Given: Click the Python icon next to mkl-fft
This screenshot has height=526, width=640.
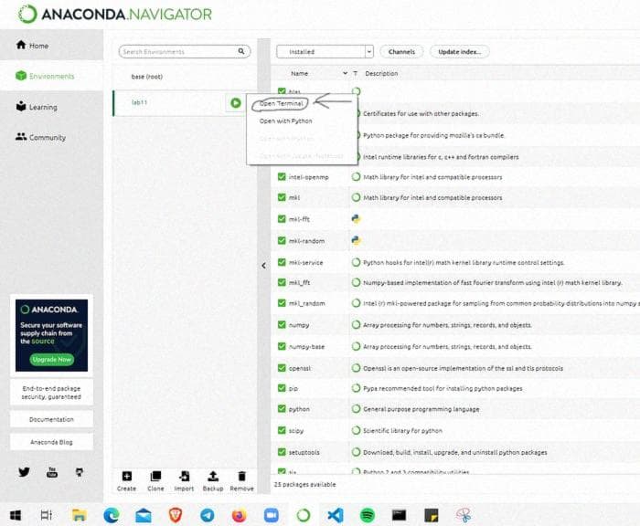Looking at the screenshot, I should click(x=356, y=219).
